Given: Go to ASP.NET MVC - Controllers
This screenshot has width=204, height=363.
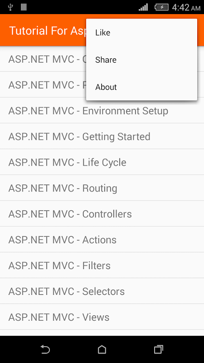Looking at the screenshot, I should coord(102,214).
